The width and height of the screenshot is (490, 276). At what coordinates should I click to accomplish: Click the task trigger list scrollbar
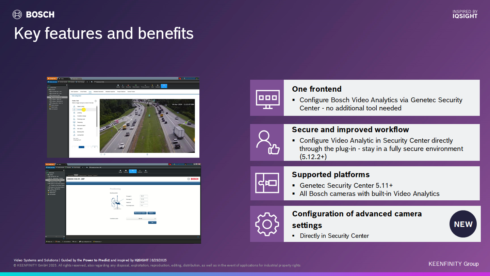coord(97,116)
